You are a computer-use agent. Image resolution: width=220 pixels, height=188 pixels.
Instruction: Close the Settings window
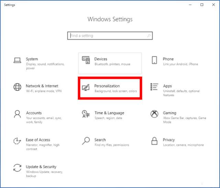213,5
